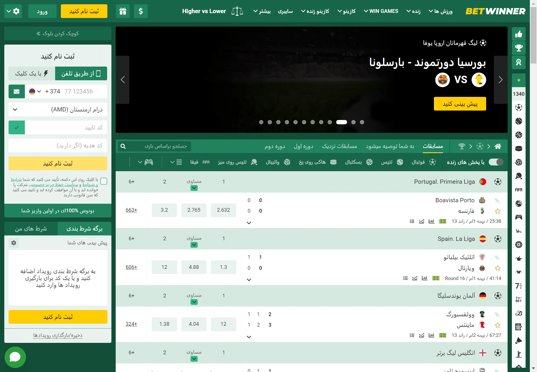Open settings gear in top left

coord(13,11)
